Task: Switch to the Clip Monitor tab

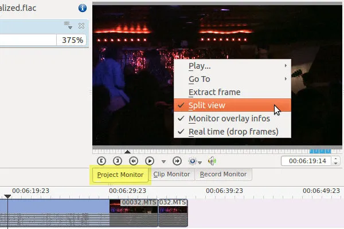Action: point(171,175)
